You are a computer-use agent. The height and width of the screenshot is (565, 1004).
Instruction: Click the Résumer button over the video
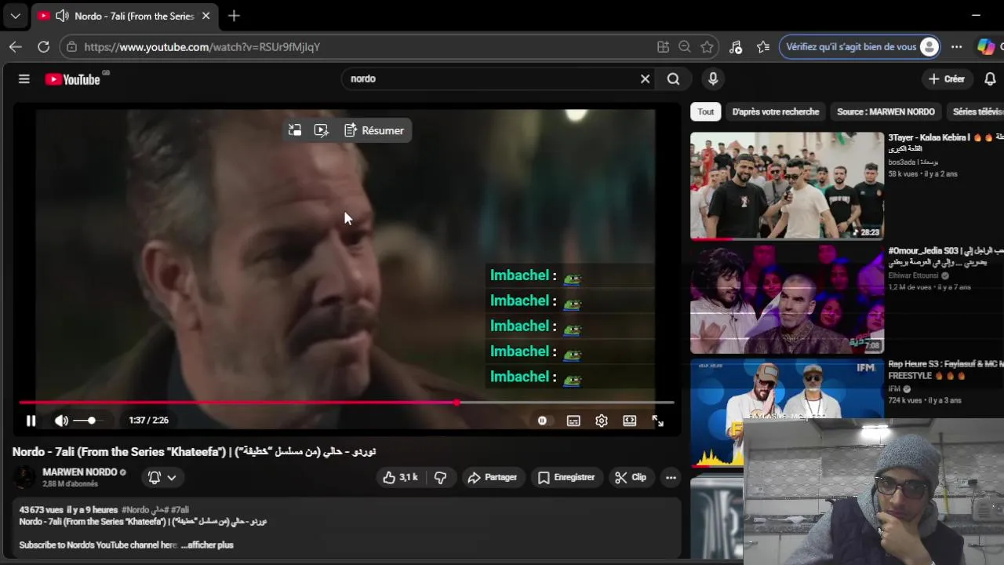[374, 130]
